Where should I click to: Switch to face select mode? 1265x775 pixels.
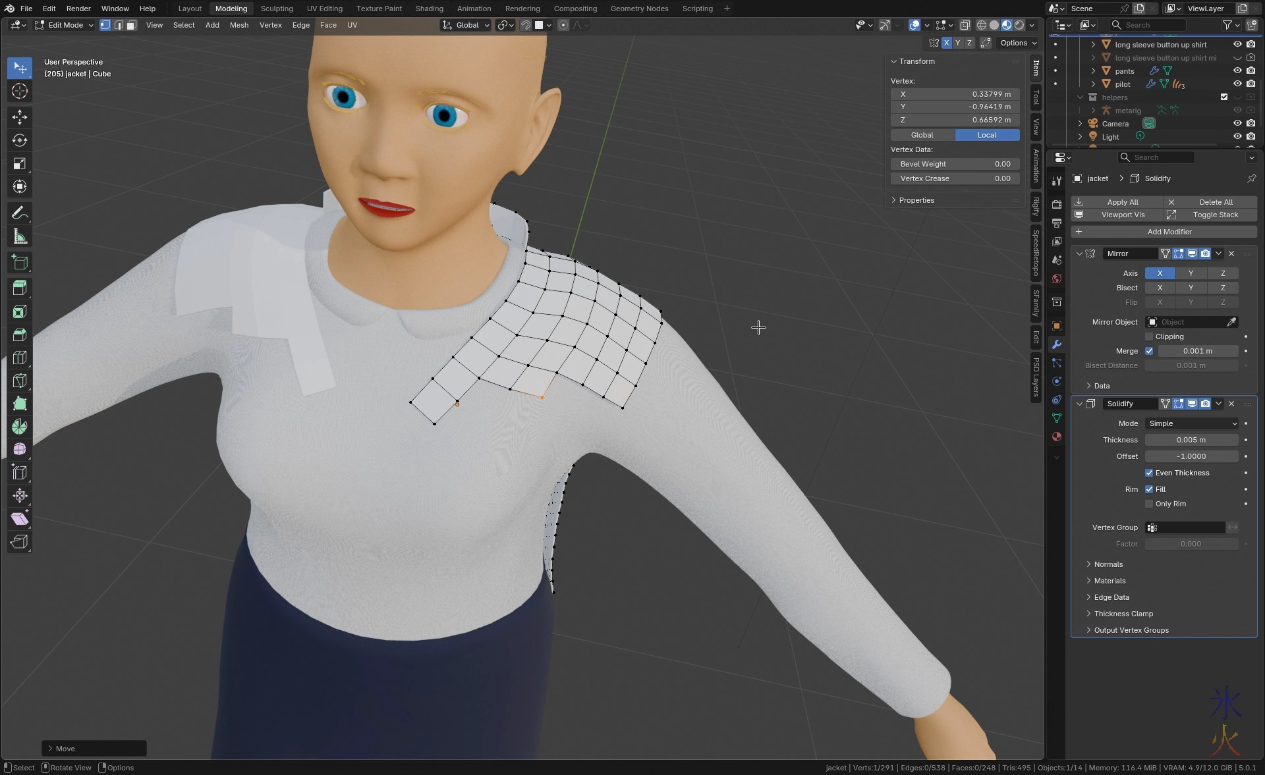tap(131, 25)
